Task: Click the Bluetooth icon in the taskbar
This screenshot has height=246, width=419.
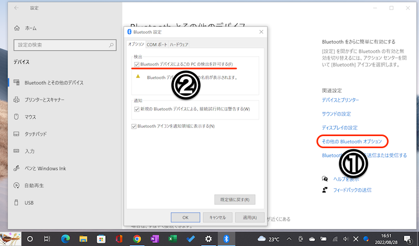Action: pyautogui.click(x=226, y=239)
